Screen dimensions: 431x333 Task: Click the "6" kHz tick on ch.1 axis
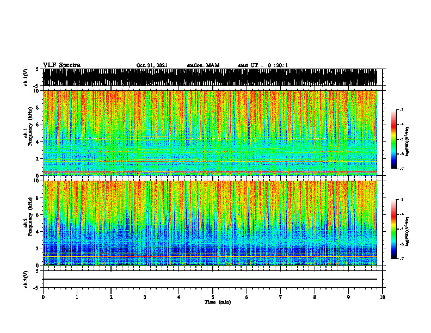pos(38,125)
